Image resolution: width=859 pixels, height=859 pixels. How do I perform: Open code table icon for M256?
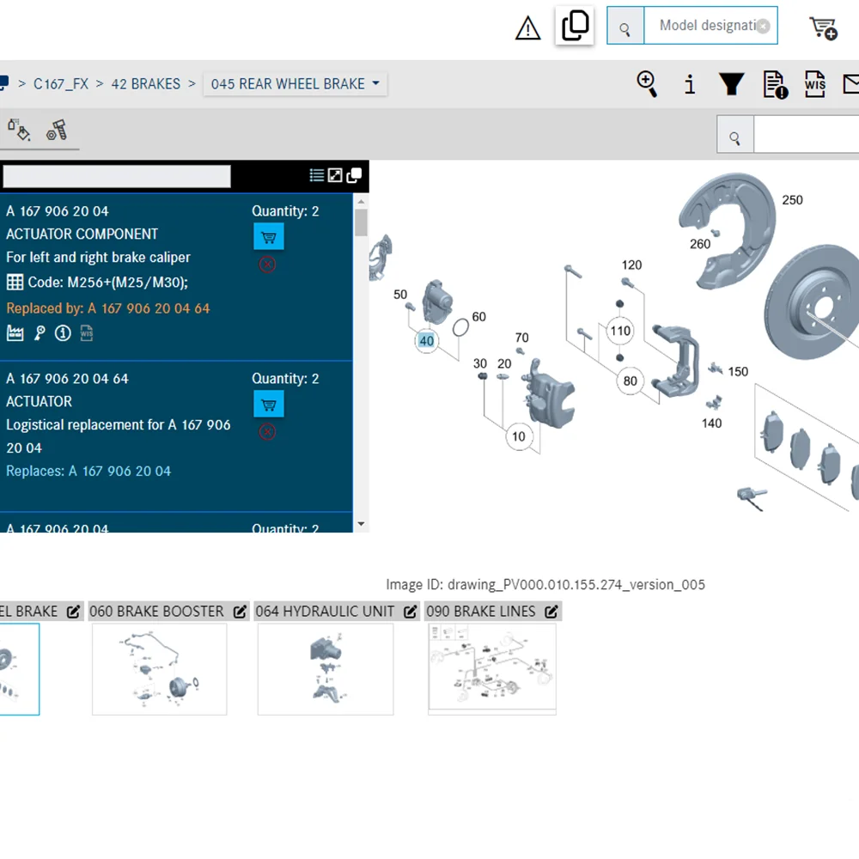[15, 282]
